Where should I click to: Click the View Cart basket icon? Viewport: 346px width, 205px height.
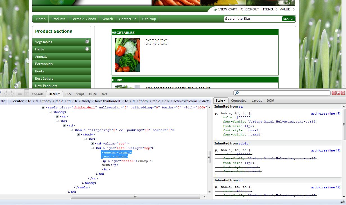[215, 9]
